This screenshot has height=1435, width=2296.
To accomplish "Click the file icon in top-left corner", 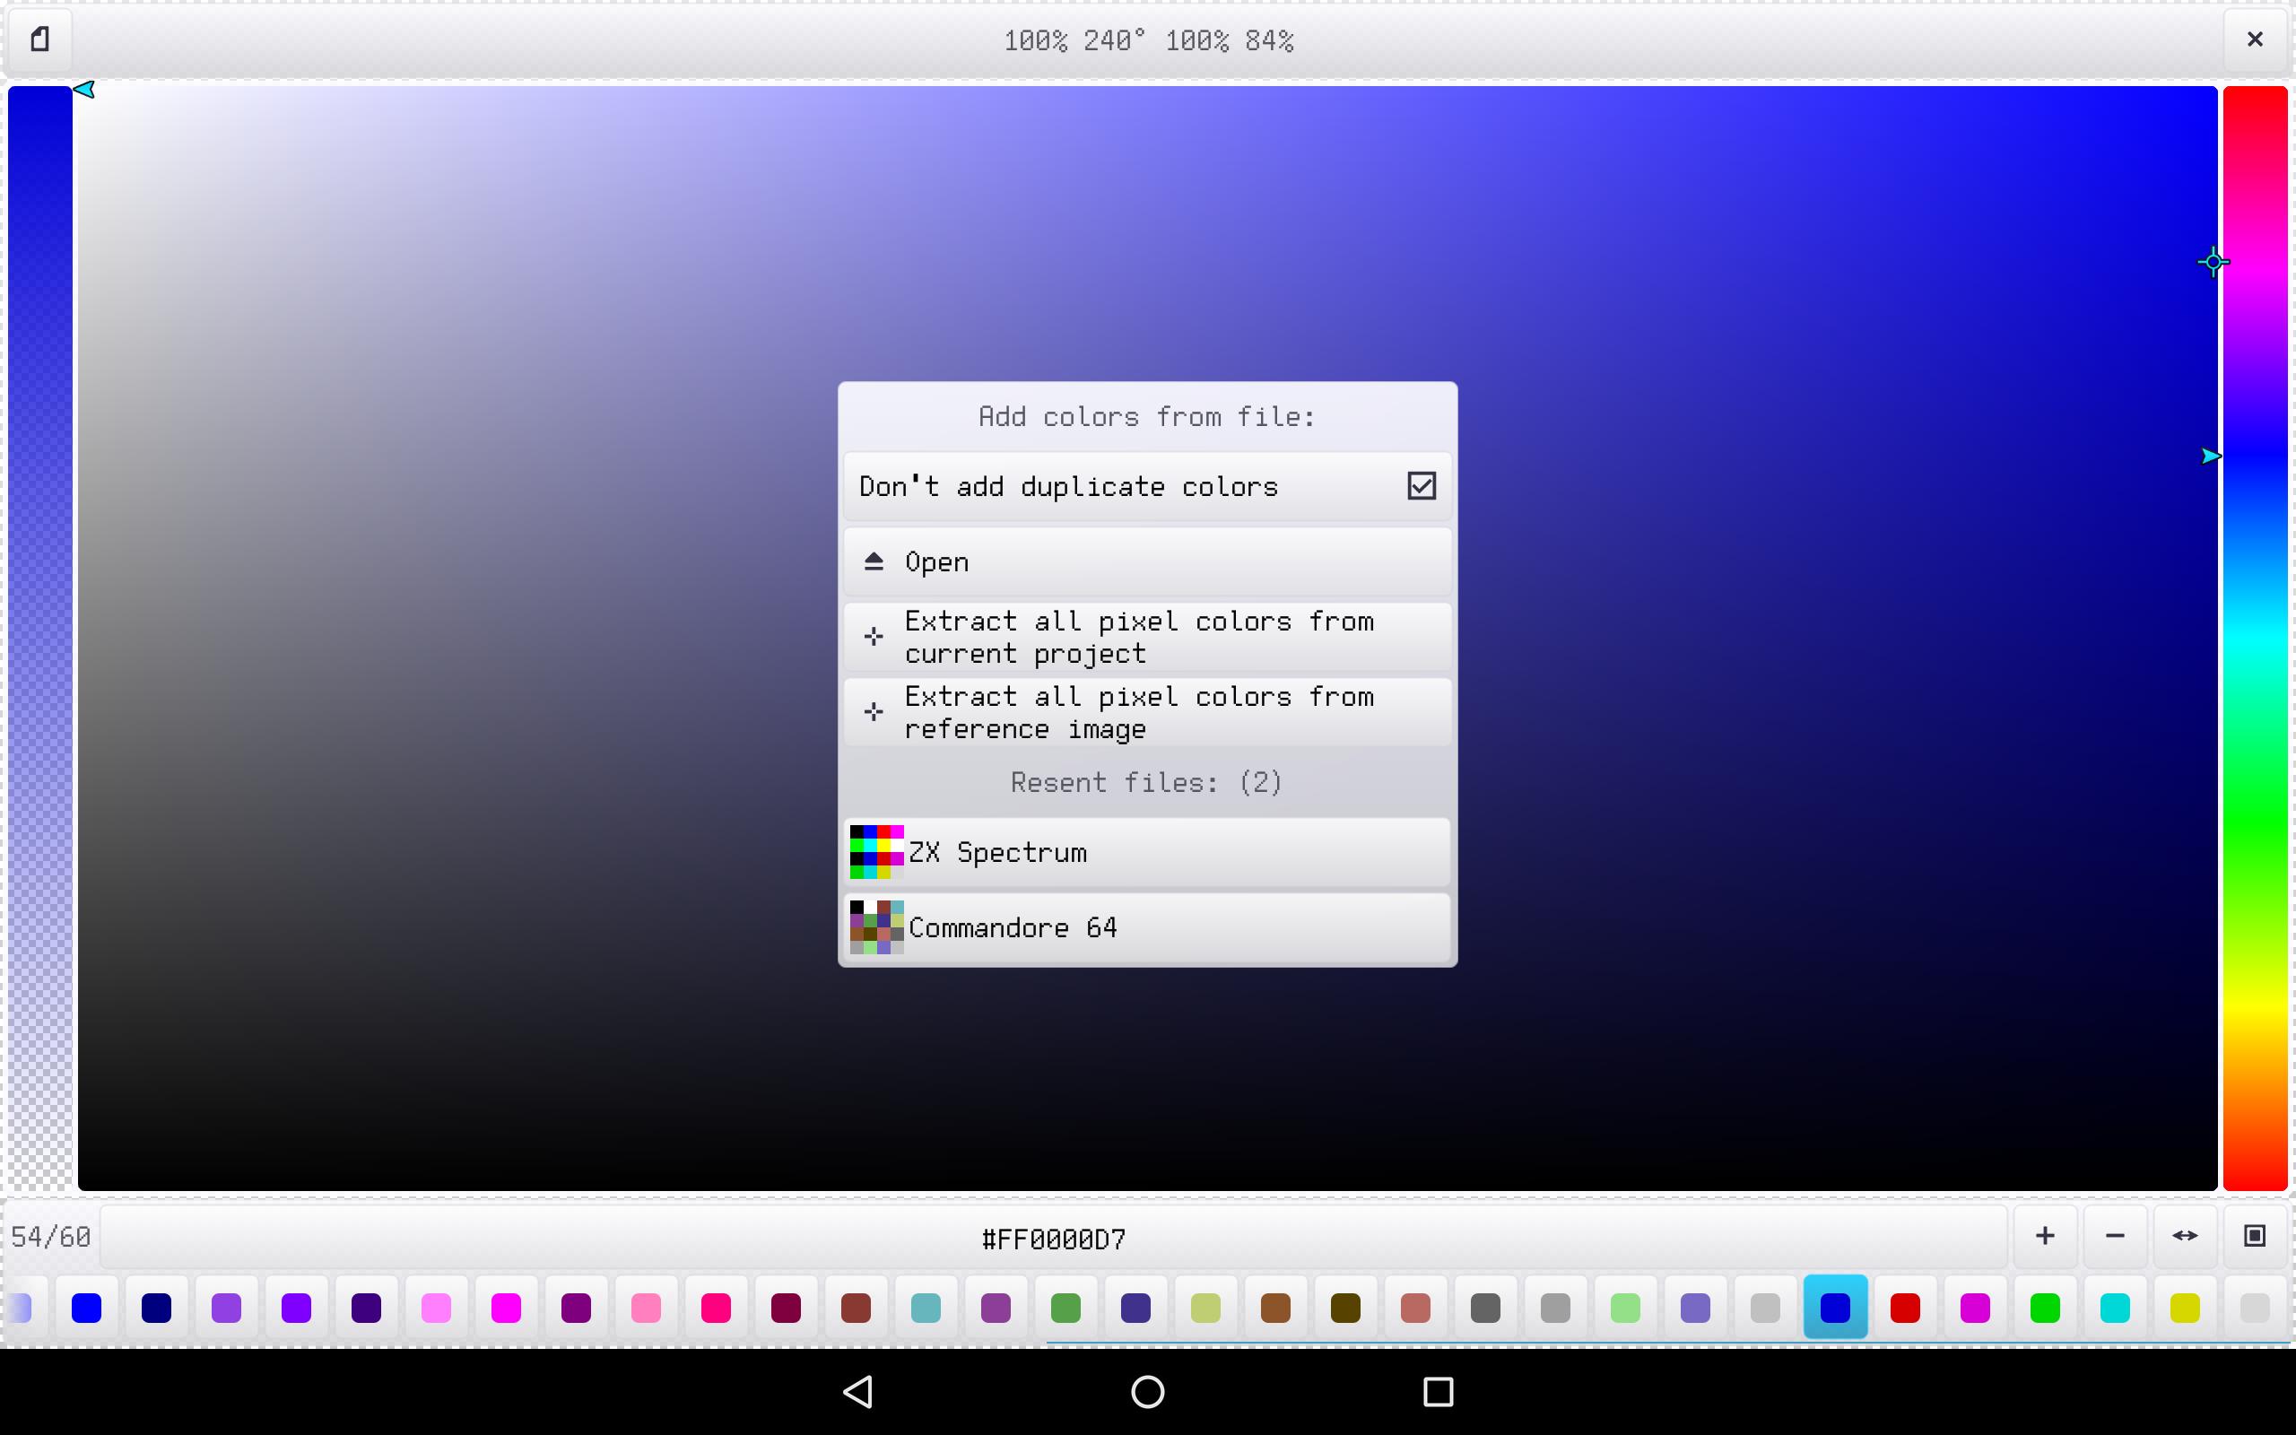I will tap(39, 39).
